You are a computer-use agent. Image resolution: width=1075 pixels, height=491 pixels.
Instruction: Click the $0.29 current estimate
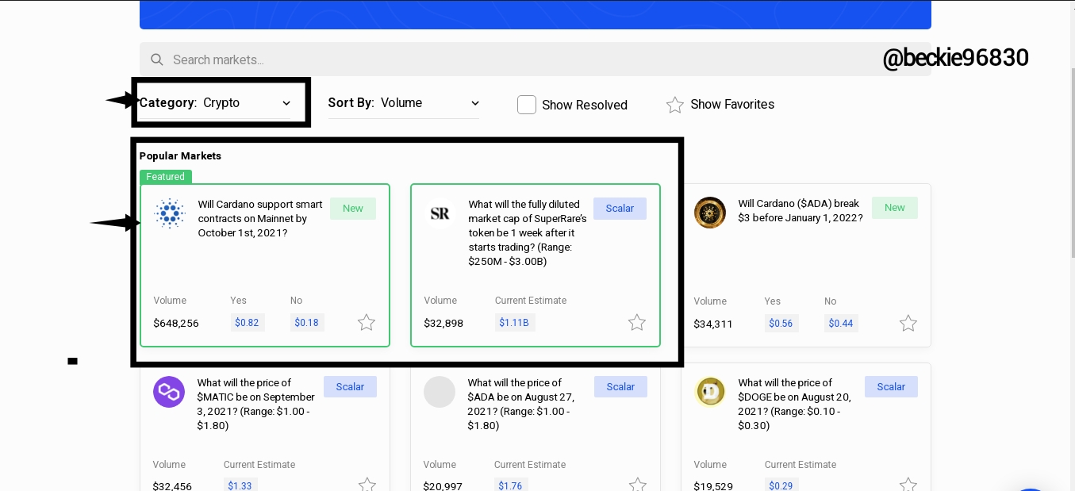781,485
